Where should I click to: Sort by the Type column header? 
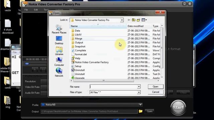click(156, 26)
